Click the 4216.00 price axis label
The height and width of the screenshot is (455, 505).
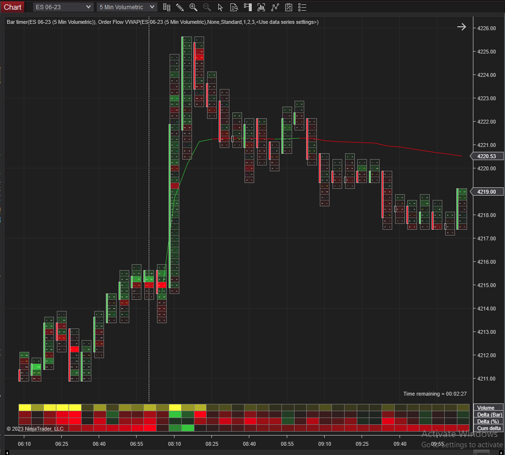pyautogui.click(x=487, y=262)
